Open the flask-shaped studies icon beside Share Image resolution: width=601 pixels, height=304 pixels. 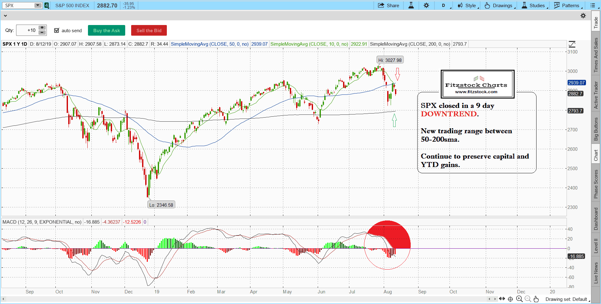click(411, 5)
